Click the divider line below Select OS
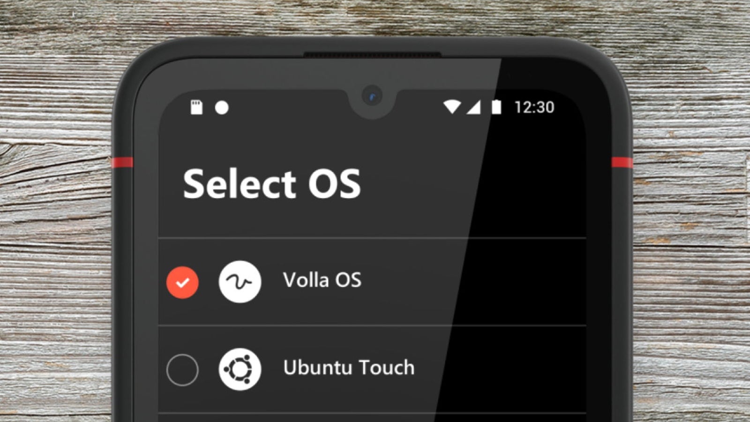This screenshot has height=422, width=750. click(x=372, y=238)
